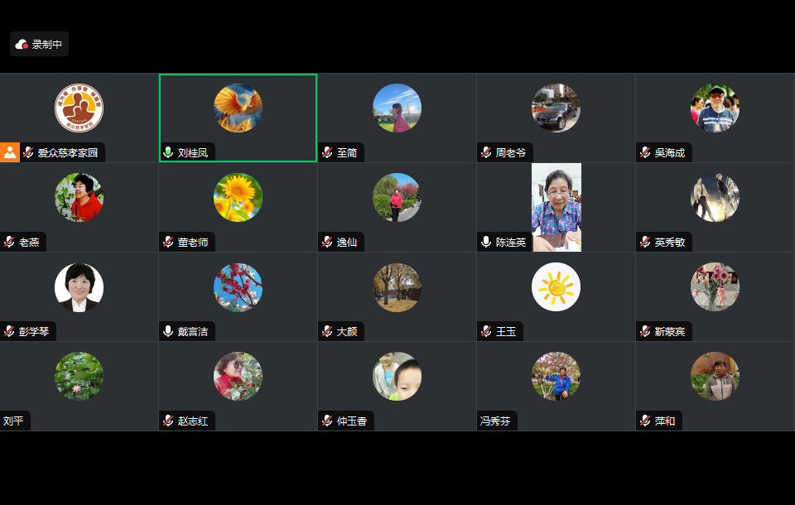Open 陈连英's live video tile
This screenshot has width=795, height=505.
pyautogui.click(x=556, y=207)
